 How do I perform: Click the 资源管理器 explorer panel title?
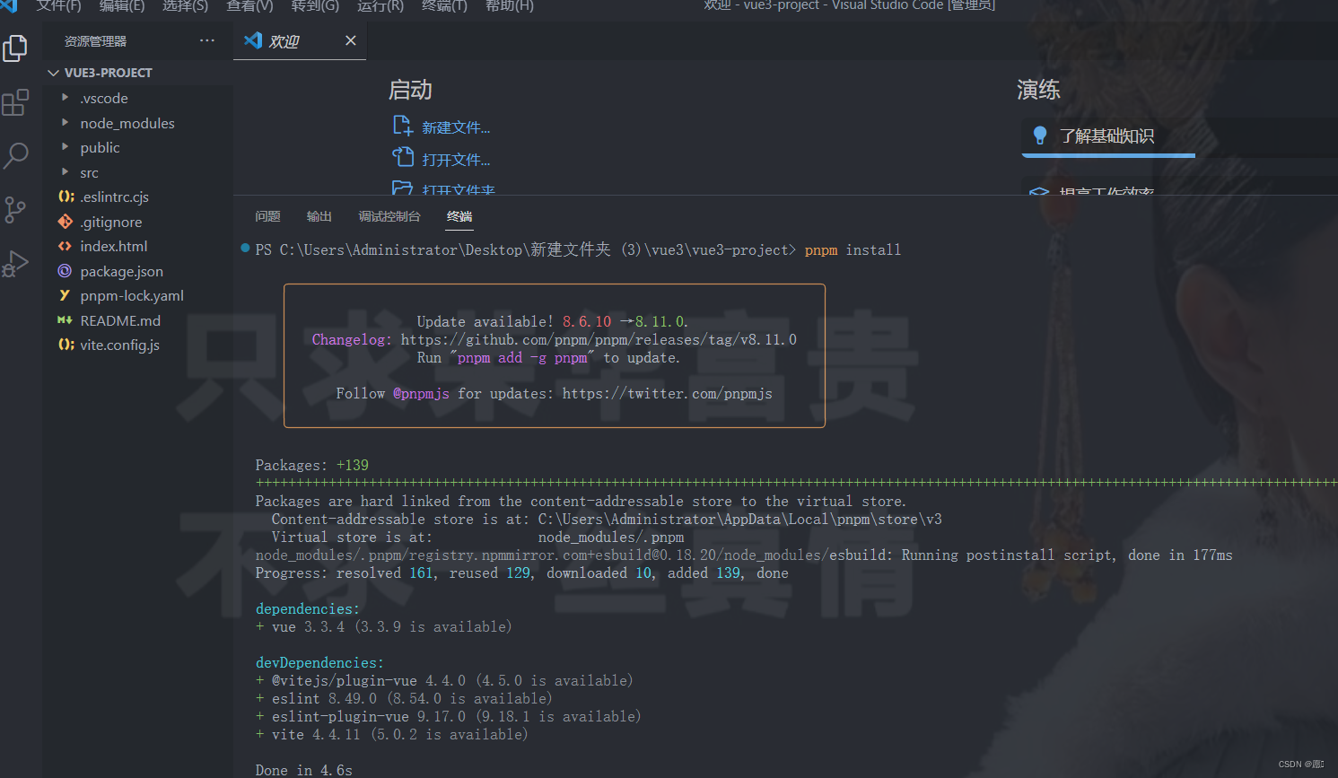click(95, 41)
